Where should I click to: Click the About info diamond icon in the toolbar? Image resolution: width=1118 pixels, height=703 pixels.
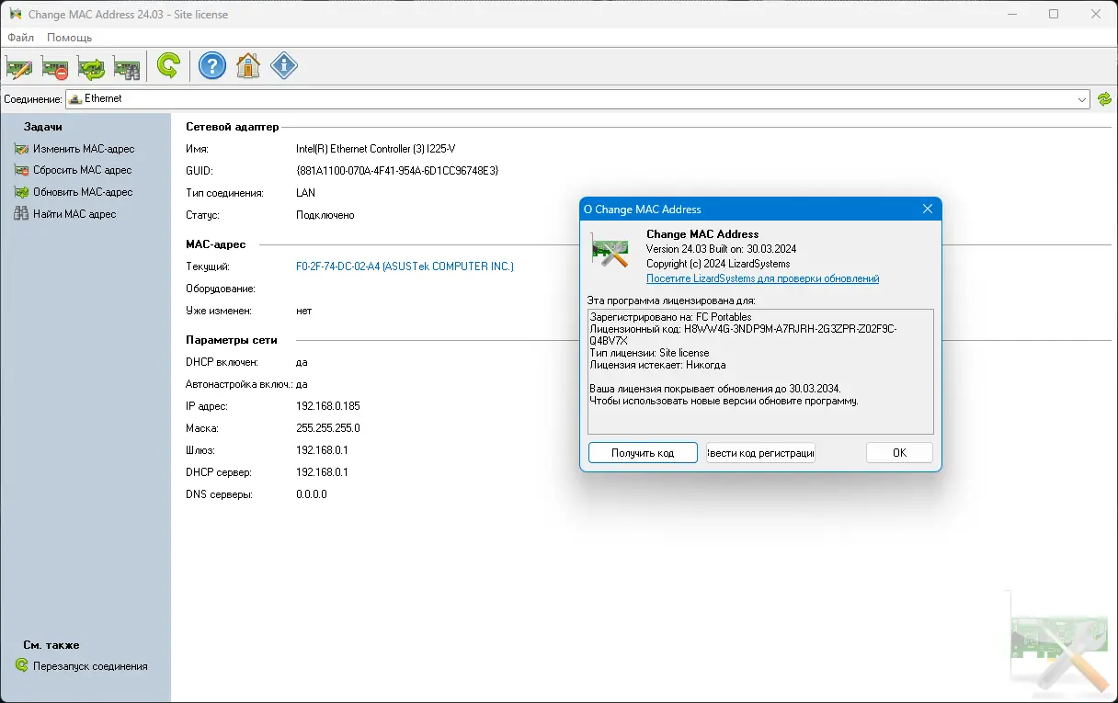[x=284, y=66]
